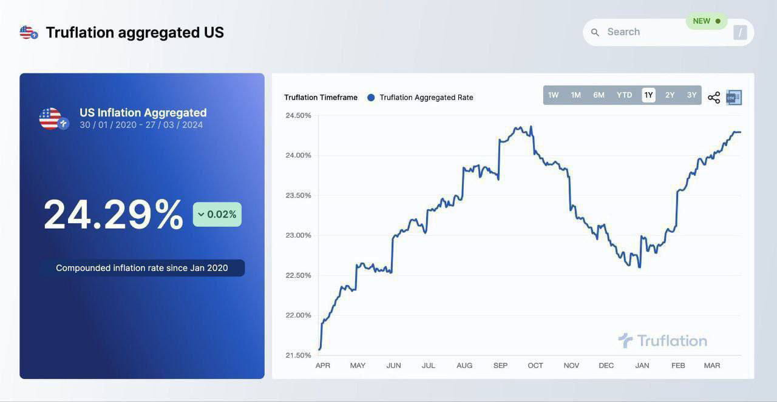Click the blue legend dot for Truflation Aggregated Rate

[x=370, y=97]
